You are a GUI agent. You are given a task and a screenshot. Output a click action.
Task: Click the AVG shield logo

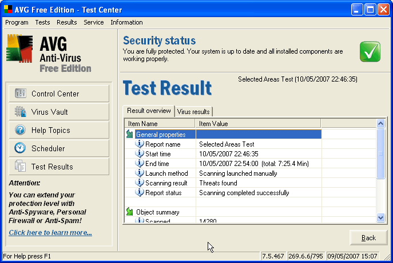click(19, 48)
